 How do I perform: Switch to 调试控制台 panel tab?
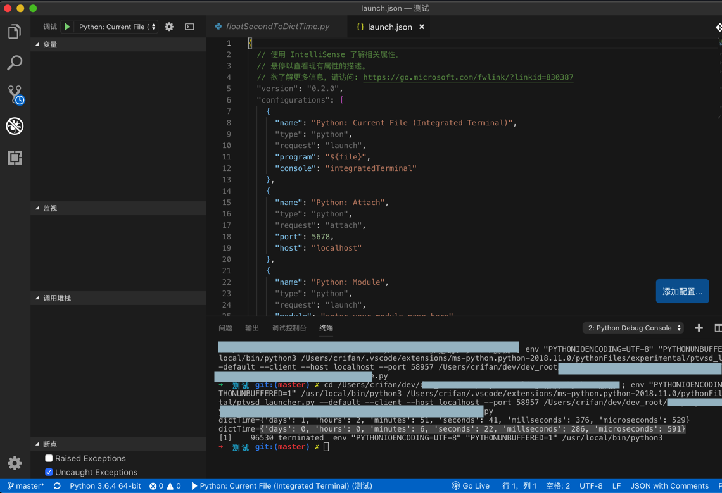289,328
